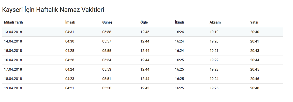Click İmsak time 04:31
Screen dimensions: 293x102
[69, 32]
